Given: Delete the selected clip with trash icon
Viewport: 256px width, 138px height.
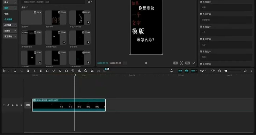Looking at the screenshot, I should pyautogui.click(x=47, y=71).
